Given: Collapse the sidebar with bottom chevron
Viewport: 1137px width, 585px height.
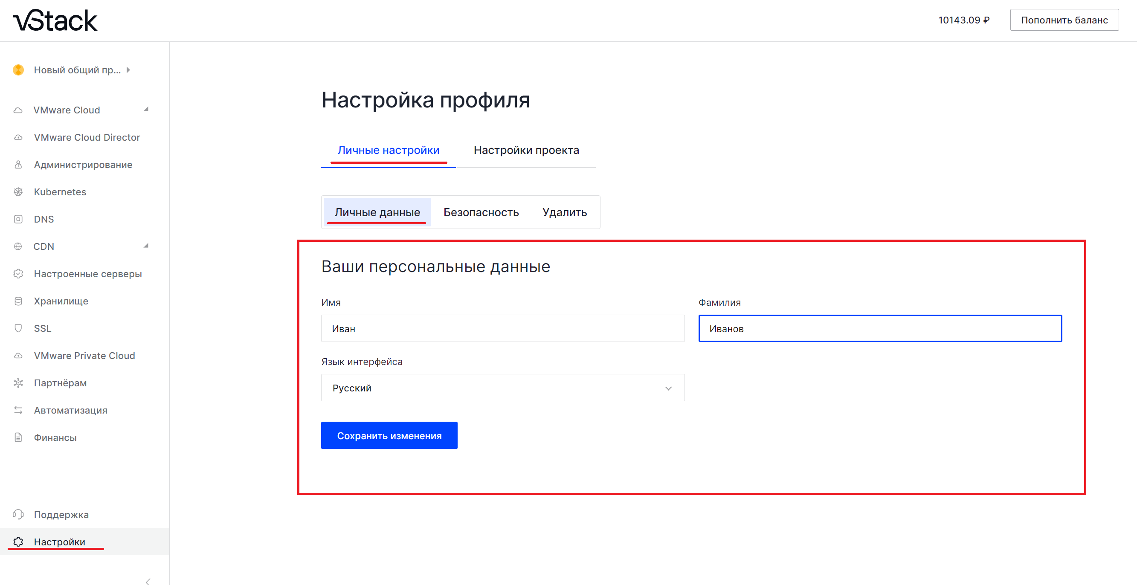Looking at the screenshot, I should point(148,581).
